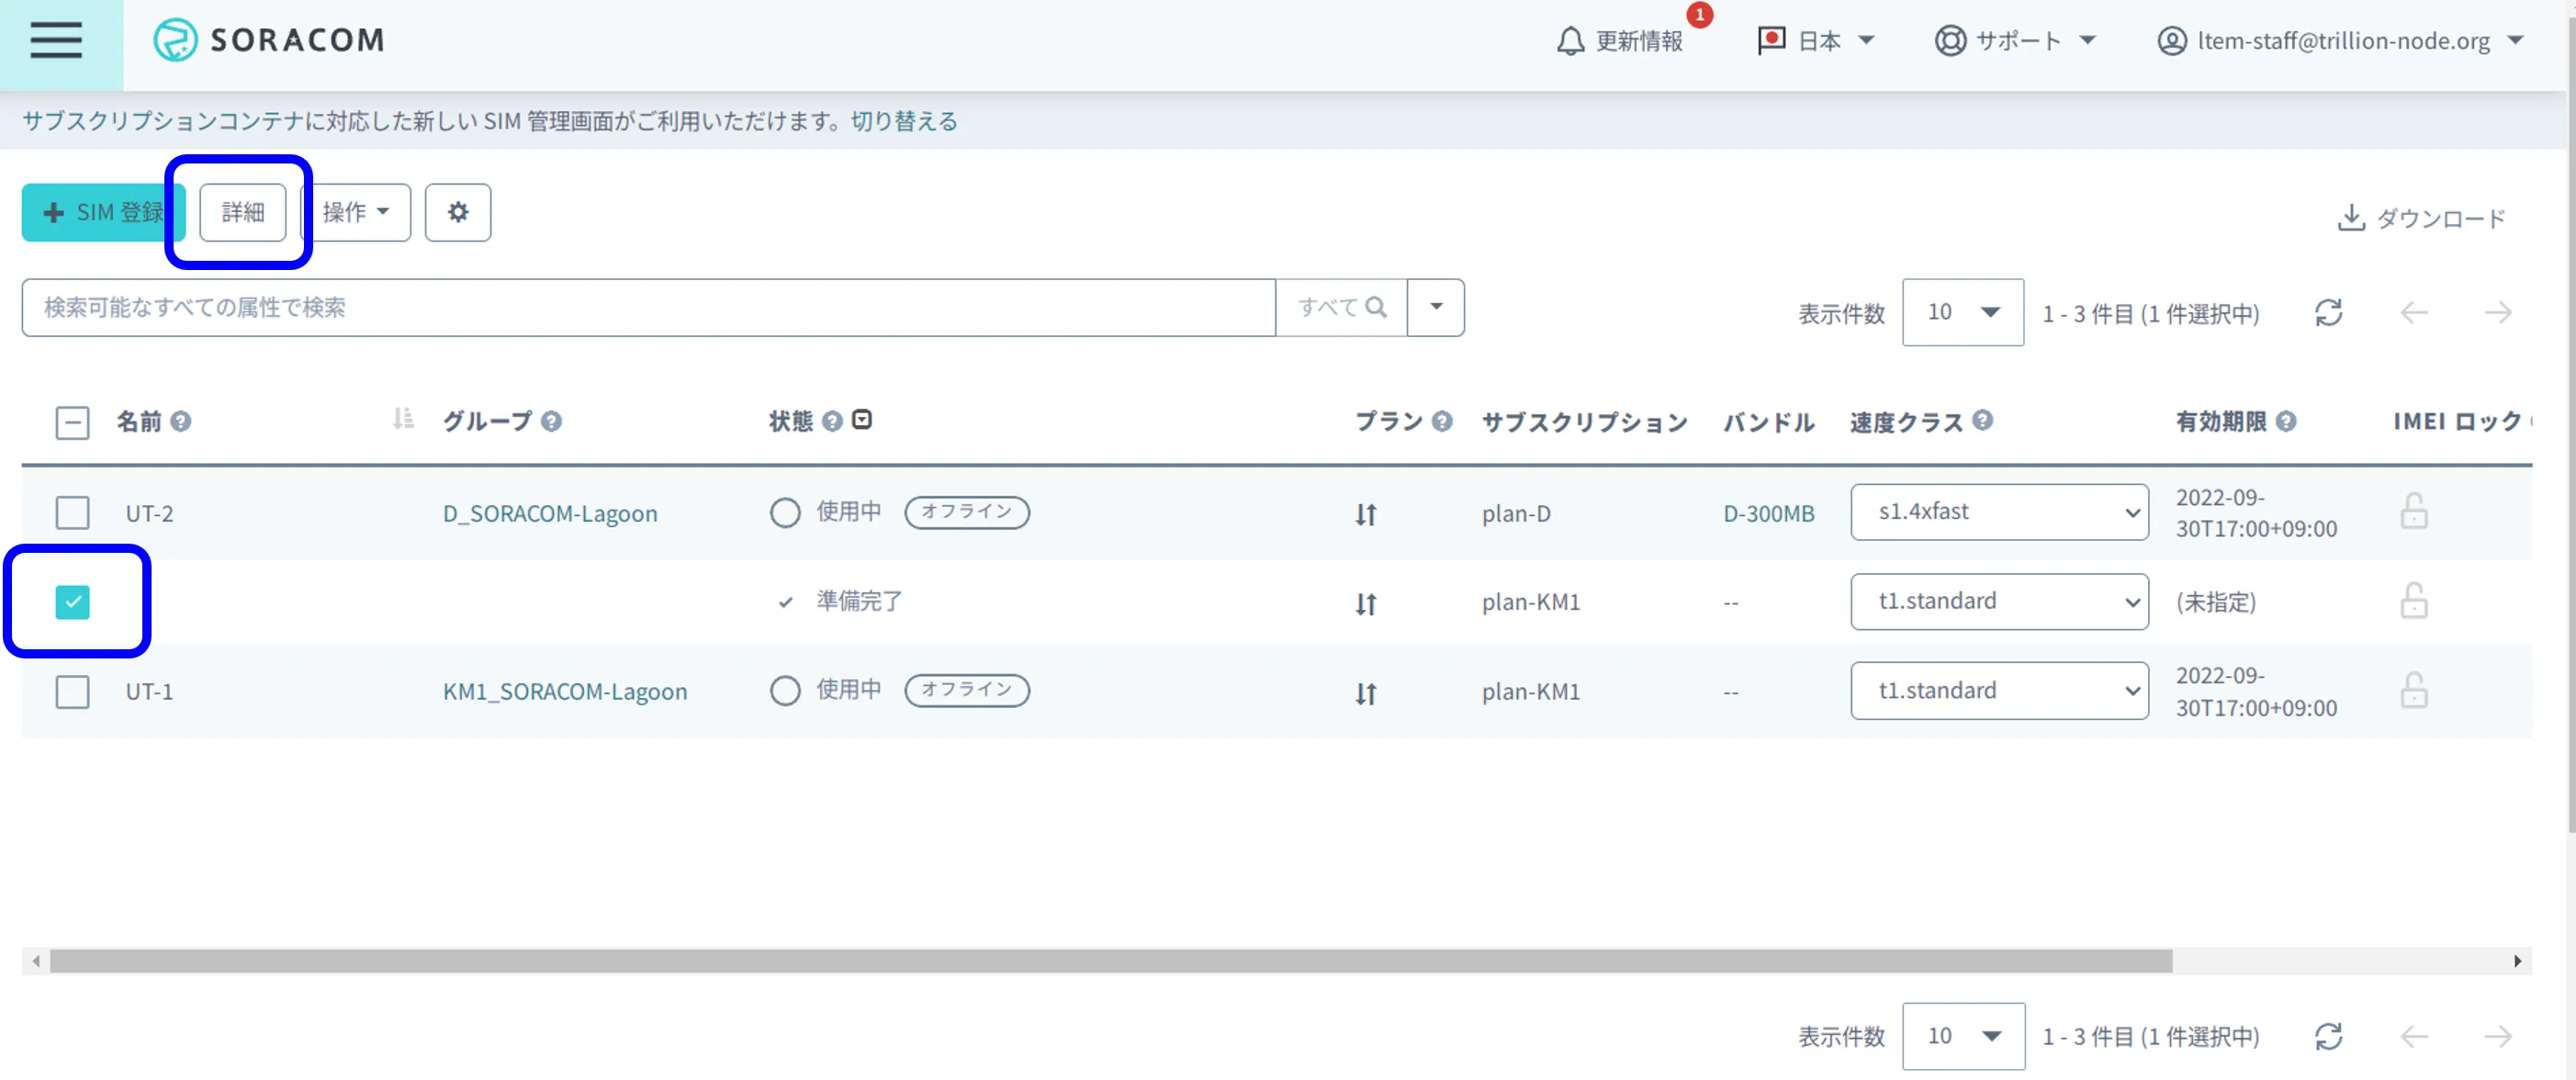Image resolution: width=2576 pixels, height=1080 pixels.
Task: Check the UT-2 row checkbox
Action: pos(72,513)
